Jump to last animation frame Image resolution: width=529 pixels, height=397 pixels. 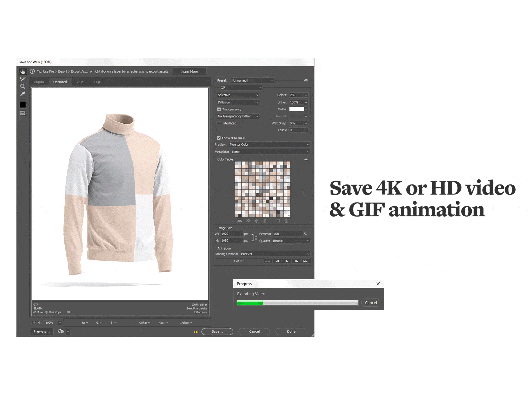click(305, 261)
